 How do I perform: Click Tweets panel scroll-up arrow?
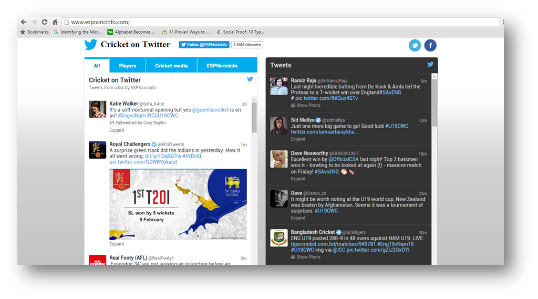pyautogui.click(x=434, y=77)
